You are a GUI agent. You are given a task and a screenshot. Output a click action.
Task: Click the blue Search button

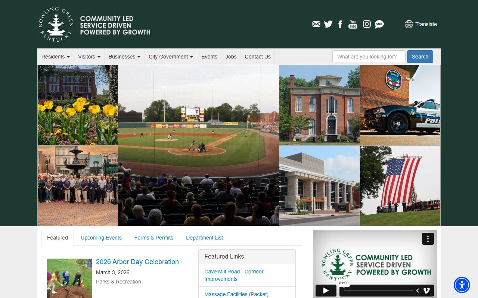point(420,57)
